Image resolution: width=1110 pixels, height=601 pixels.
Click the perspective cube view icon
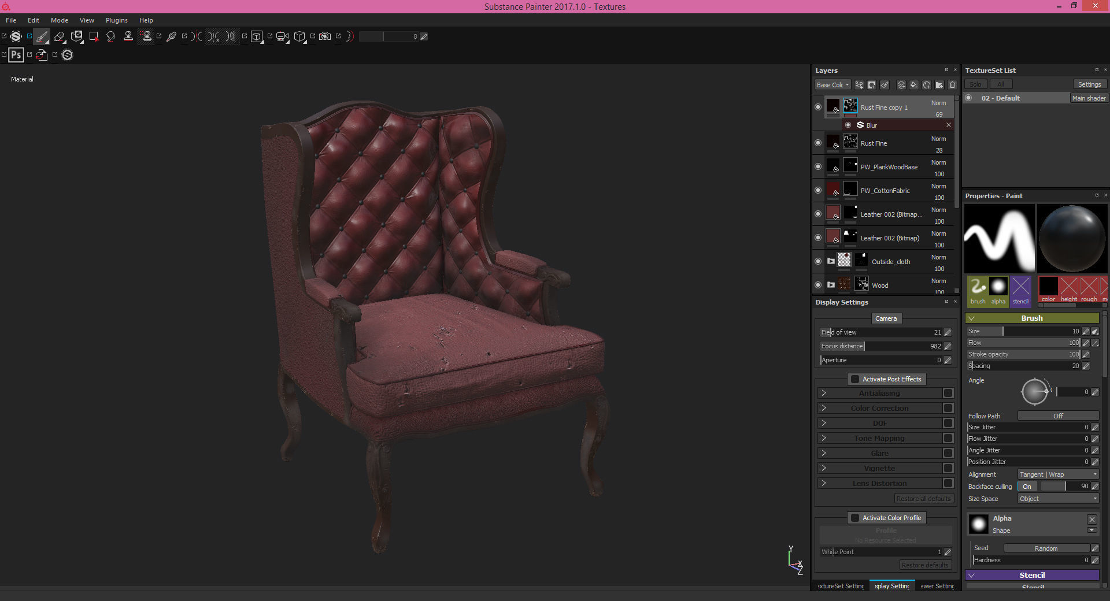click(x=299, y=37)
